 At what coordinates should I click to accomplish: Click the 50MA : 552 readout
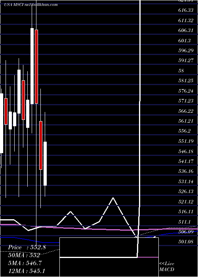point(24,255)
